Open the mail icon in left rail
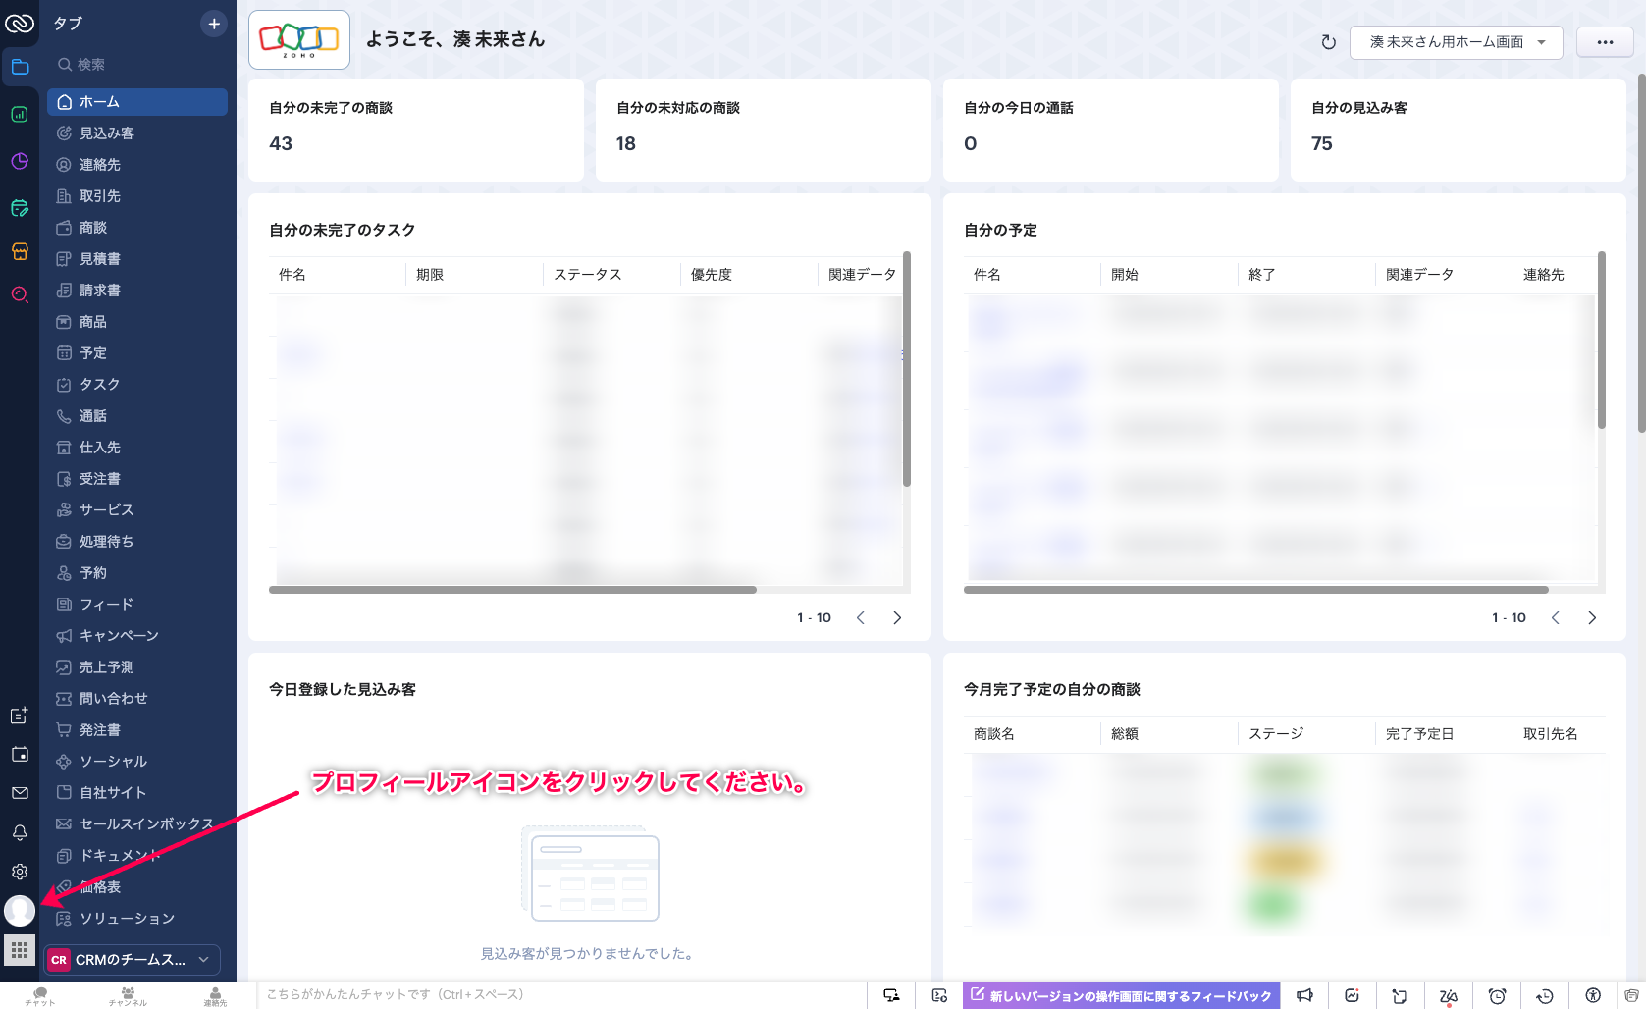Image resolution: width=1646 pixels, height=1009 pixels. [x=20, y=793]
